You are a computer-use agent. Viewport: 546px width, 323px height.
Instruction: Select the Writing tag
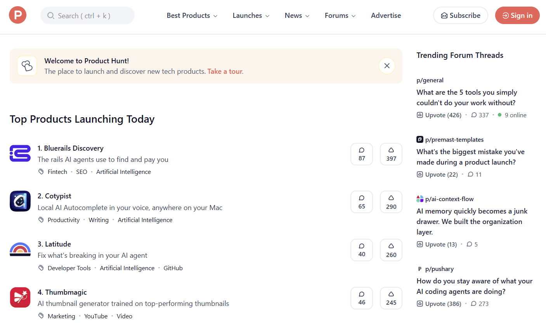pos(99,220)
